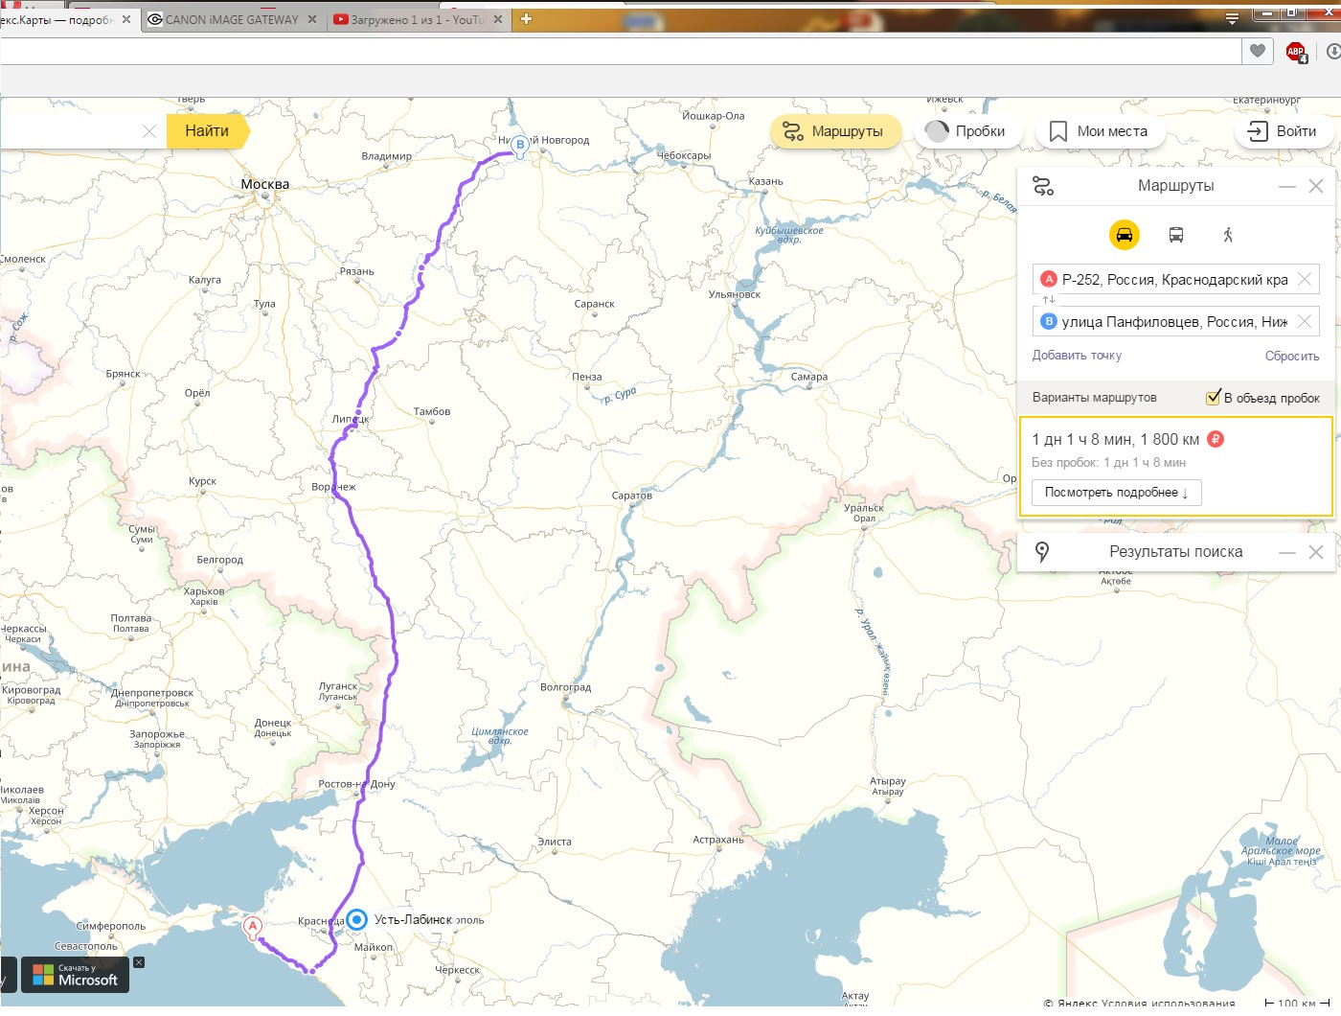Switch to the YouTube Загружено tab

[417, 19]
